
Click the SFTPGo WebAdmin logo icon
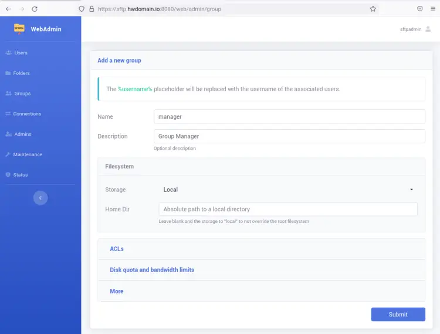point(19,29)
